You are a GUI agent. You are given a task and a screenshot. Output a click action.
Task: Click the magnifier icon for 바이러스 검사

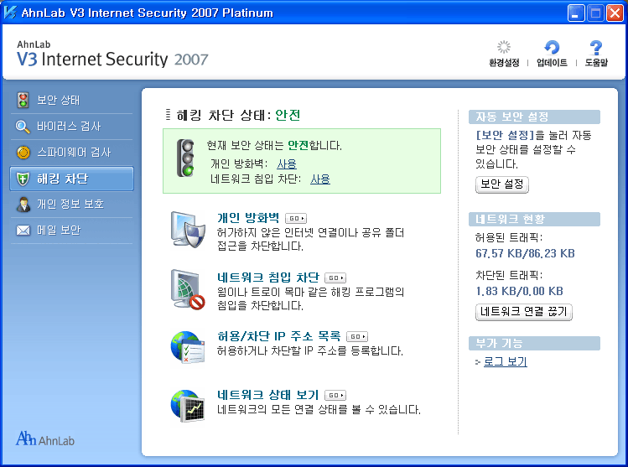click(x=23, y=126)
